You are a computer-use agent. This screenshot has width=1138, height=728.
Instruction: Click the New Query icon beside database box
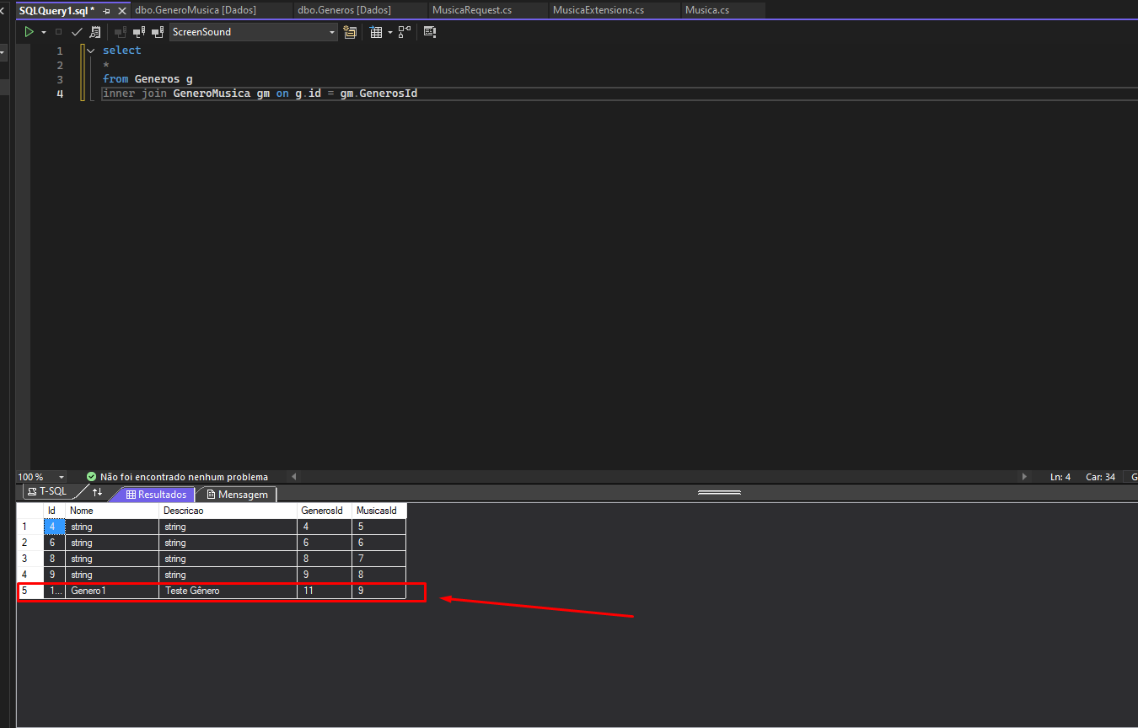click(351, 32)
